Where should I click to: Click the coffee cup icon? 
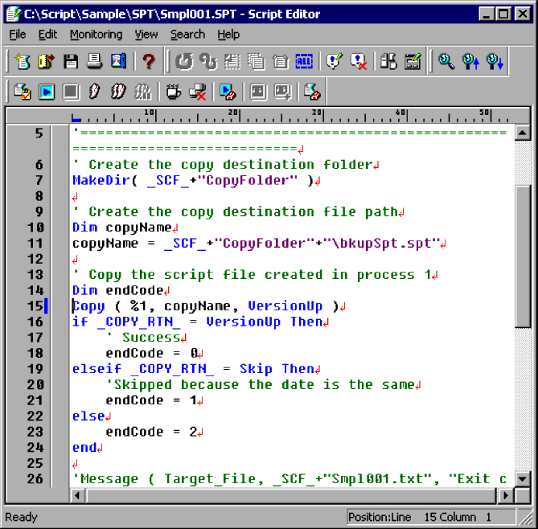point(173,92)
